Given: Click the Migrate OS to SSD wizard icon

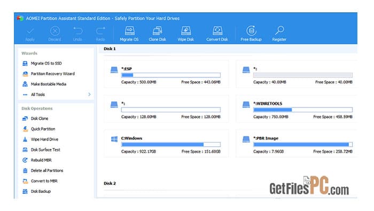Looking at the screenshot, I should tap(25, 64).
